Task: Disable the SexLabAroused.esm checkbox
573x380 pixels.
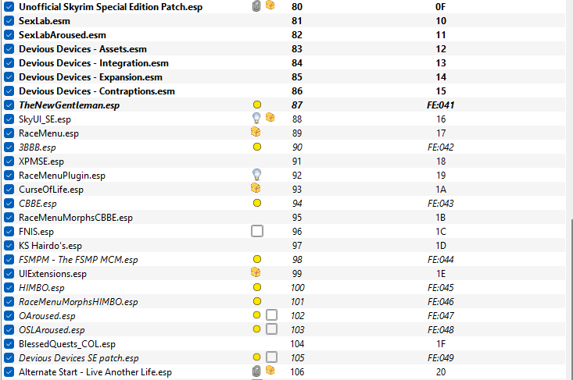Action: click(x=9, y=35)
